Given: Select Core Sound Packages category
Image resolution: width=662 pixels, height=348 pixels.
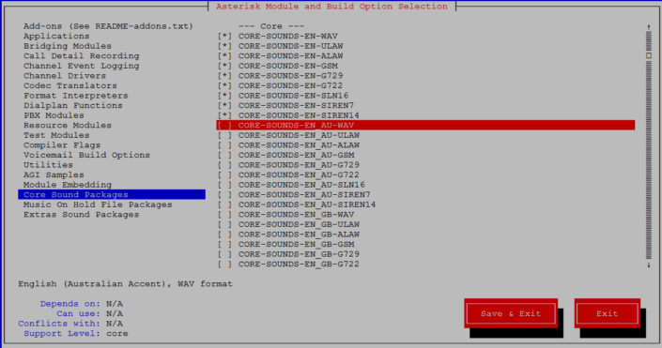Looking at the screenshot, I should [112, 194].
